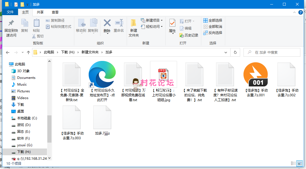The width and height of the screenshot is (306, 169).
Task: Go up one folder level arrow
Action: pos(28,52)
